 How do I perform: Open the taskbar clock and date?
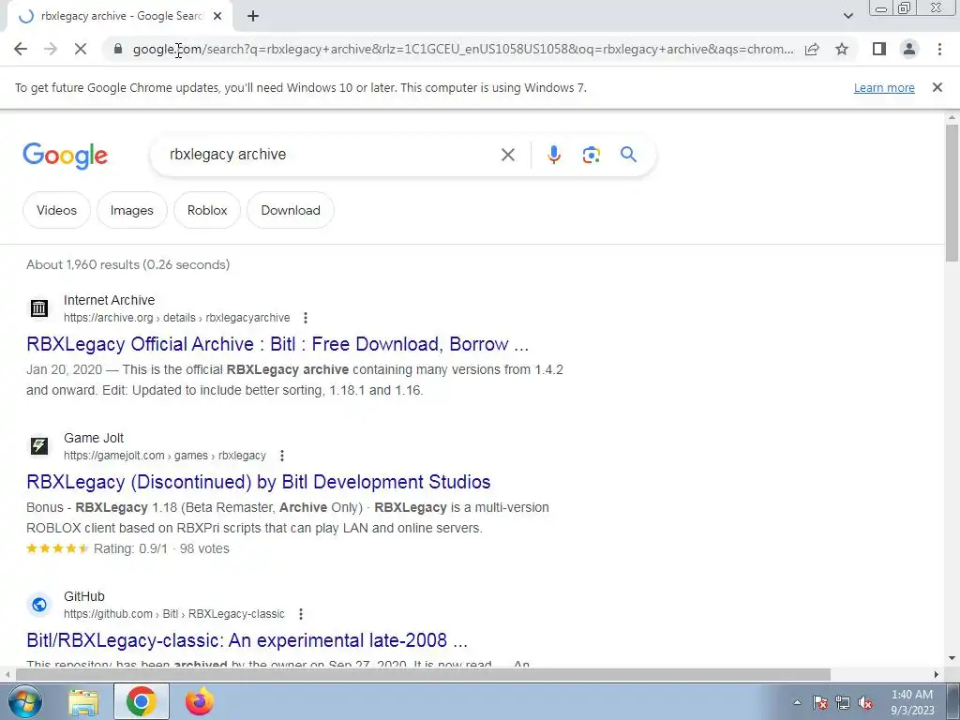click(x=912, y=702)
